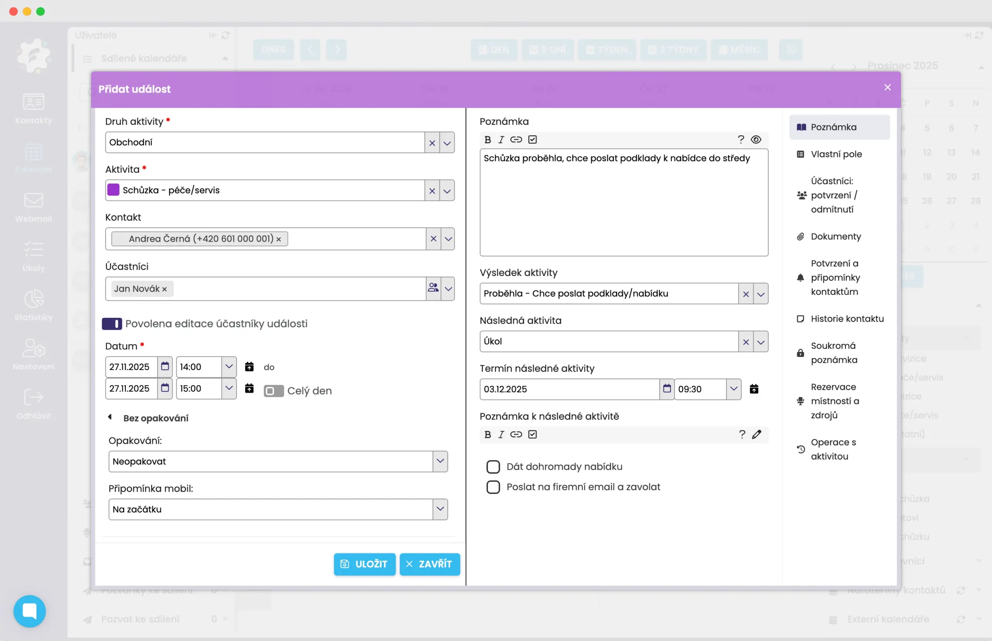The height and width of the screenshot is (641, 992).
Task: Toggle preview eye icon in Poznámka editor
Action: point(756,140)
